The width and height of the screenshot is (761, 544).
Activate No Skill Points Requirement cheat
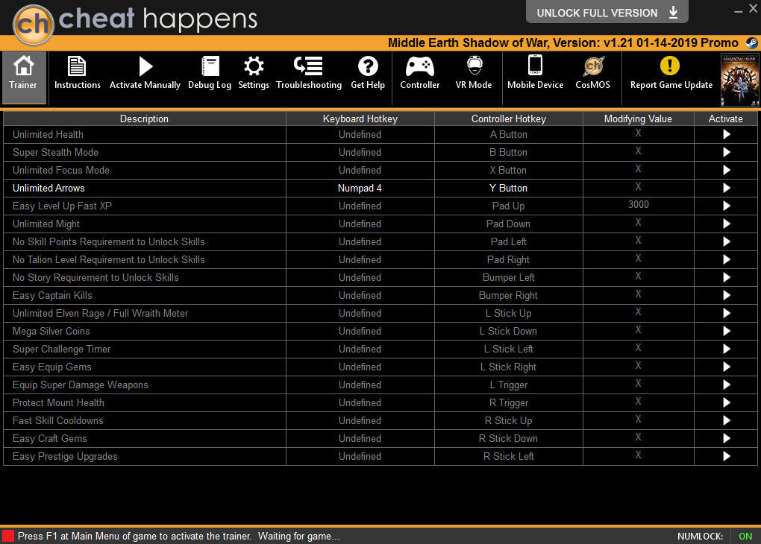(726, 241)
